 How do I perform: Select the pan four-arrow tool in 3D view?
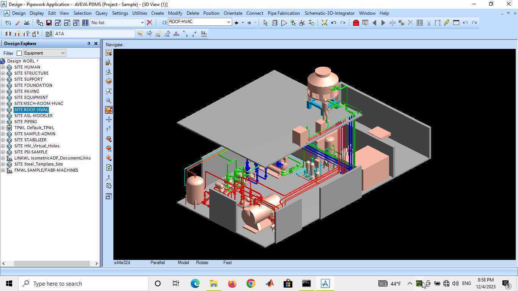[x=109, y=119]
